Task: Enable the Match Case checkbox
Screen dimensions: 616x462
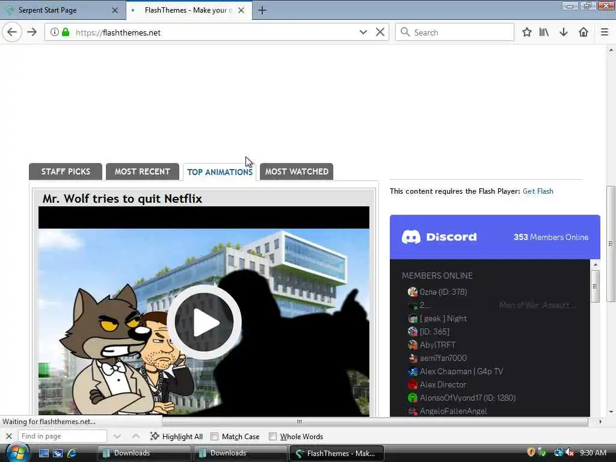Action: point(215,437)
